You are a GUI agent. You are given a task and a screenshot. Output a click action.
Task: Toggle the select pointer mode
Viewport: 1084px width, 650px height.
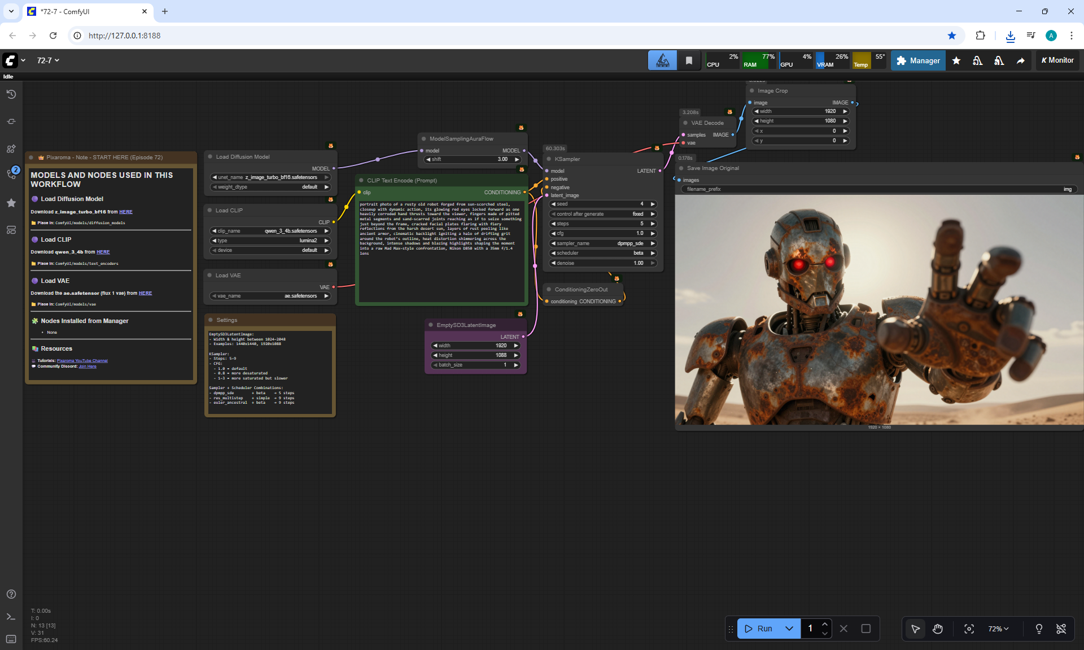[915, 629]
